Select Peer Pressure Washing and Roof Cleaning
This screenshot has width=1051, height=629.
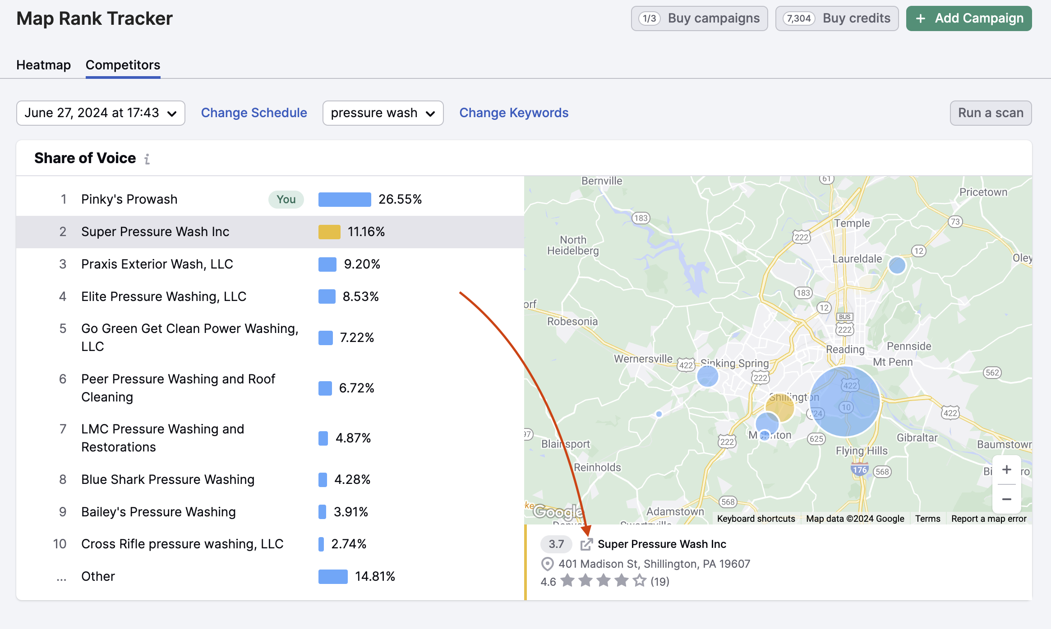click(x=270, y=388)
